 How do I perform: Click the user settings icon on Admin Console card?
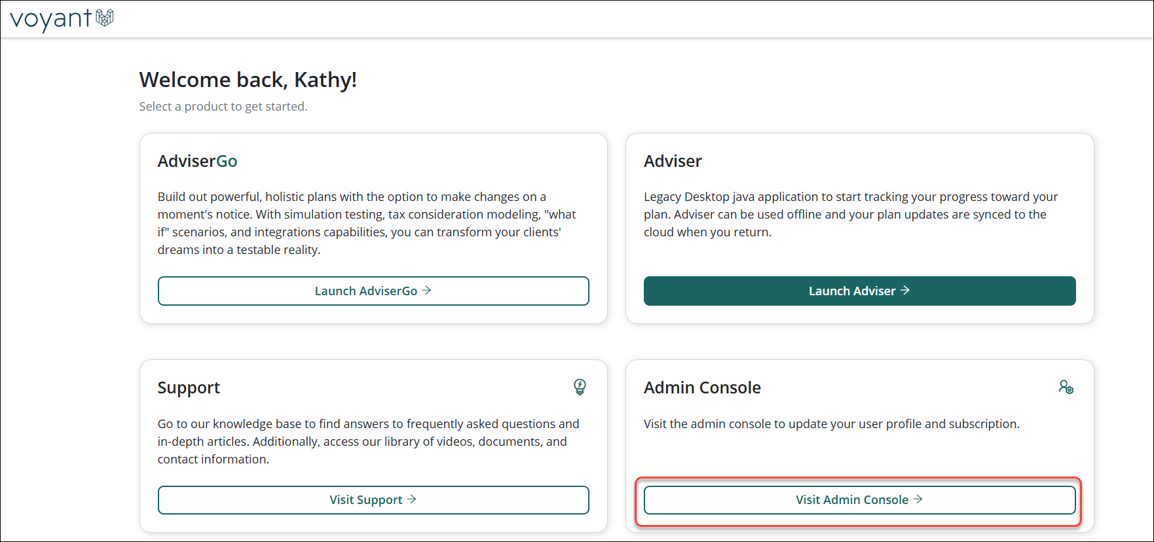pyautogui.click(x=1066, y=387)
